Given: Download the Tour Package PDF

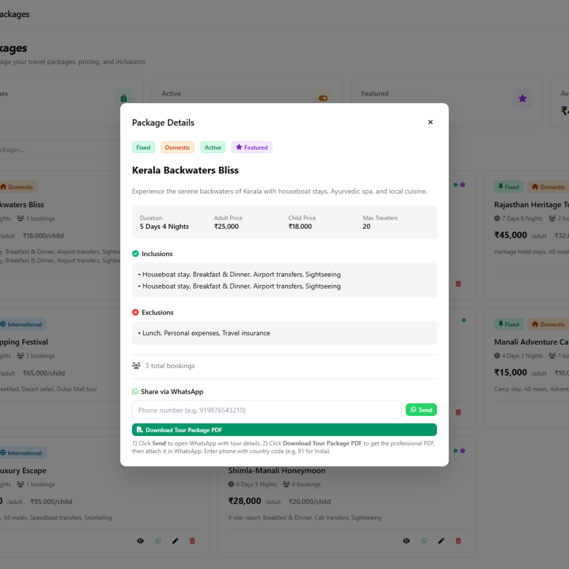Looking at the screenshot, I should 284,430.
